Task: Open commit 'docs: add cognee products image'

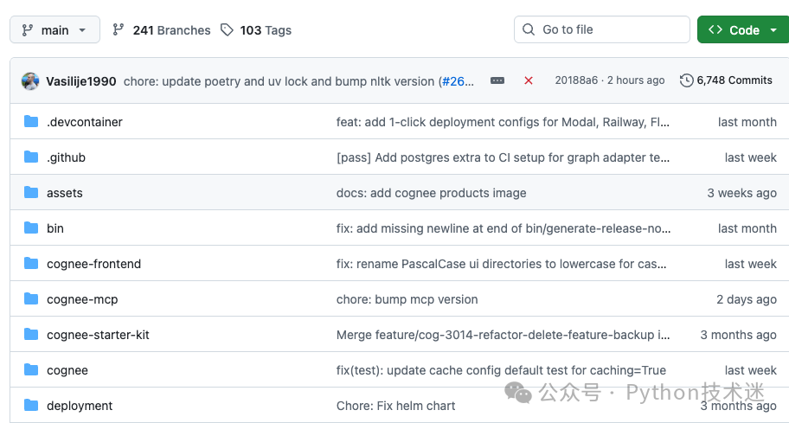Action: point(431,193)
